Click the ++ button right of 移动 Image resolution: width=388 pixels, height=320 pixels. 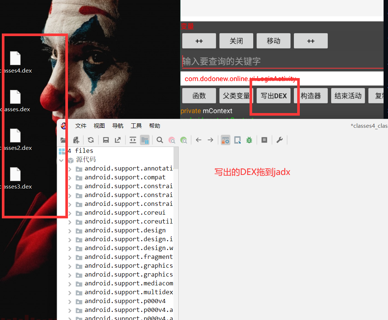[311, 41]
